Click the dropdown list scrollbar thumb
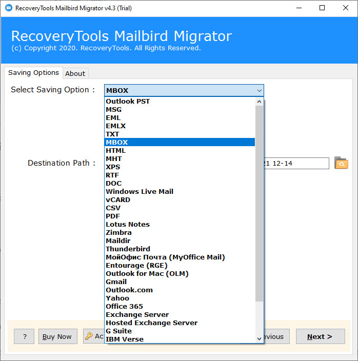The width and height of the screenshot is (358, 361). [x=259, y=204]
